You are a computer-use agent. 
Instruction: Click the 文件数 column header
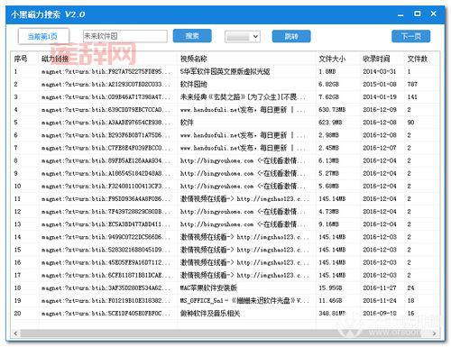[x=418, y=59]
